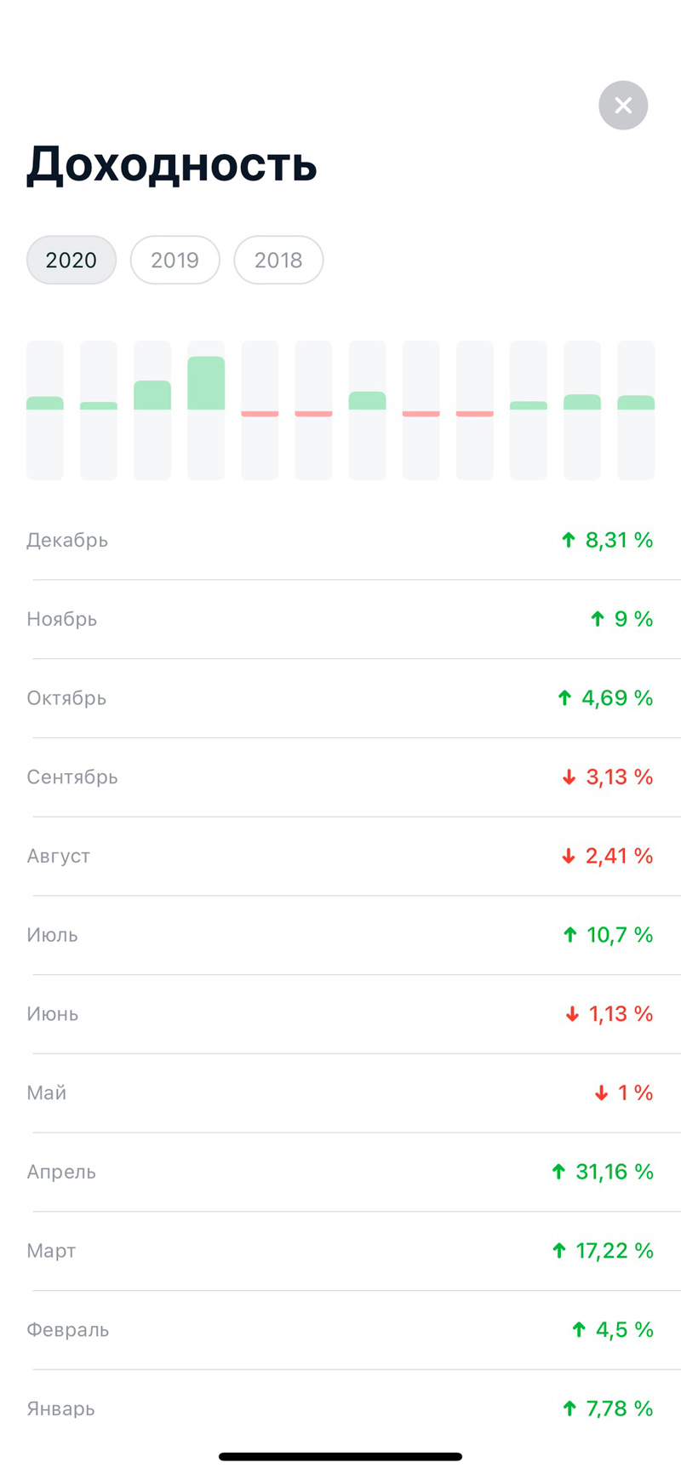Image resolution: width=681 pixels, height=1474 pixels.
Task: Tap the green up arrow beside 8,31 %
Action: coord(569,540)
